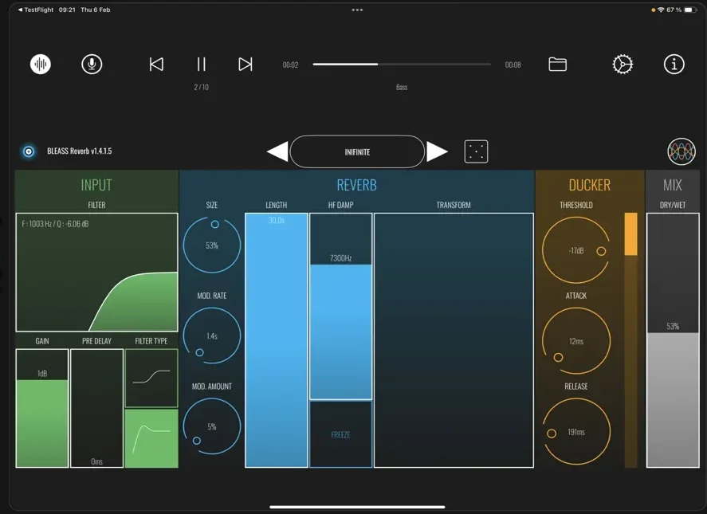Click the total time 00:08
Image resolution: width=707 pixels, height=514 pixels.
pos(513,65)
